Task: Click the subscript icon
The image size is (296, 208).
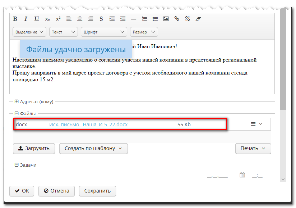Action: pos(47,19)
